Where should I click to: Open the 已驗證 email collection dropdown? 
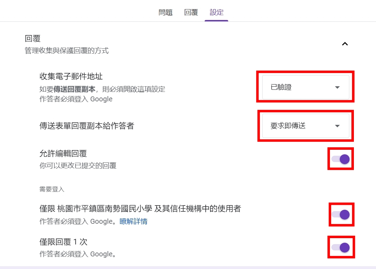[x=305, y=87]
